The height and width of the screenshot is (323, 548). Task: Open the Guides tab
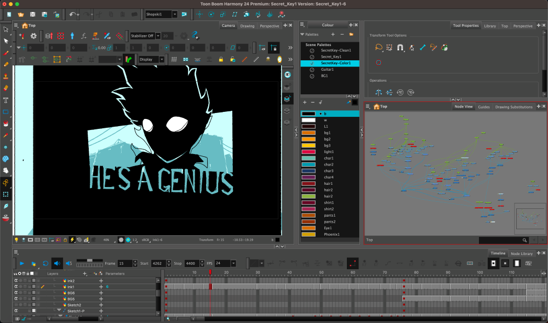pyautogui.click(x=484, y=107)
